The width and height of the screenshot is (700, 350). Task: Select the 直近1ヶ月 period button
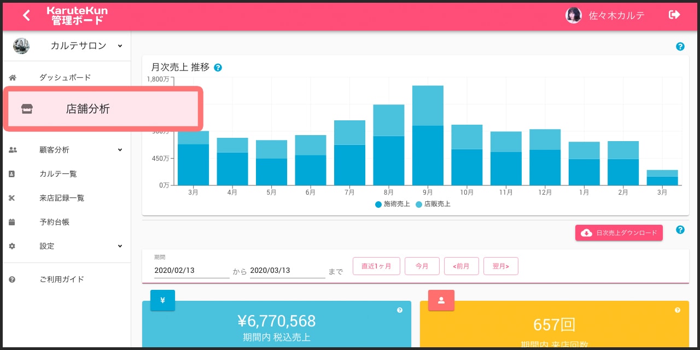[x=376, y=266]
